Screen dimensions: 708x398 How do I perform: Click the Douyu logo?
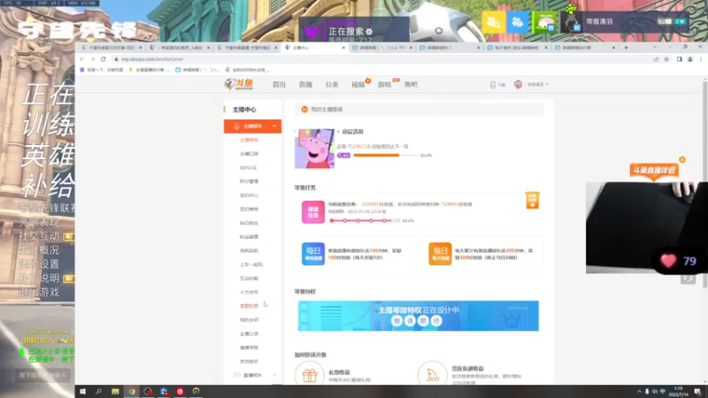(x=239, y=84)
